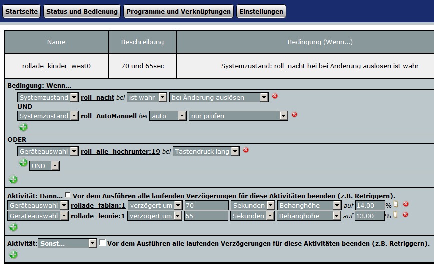
Task: Open 'verzögert um' dropdown for rollade_fabian:1
Action: point(155,205)
